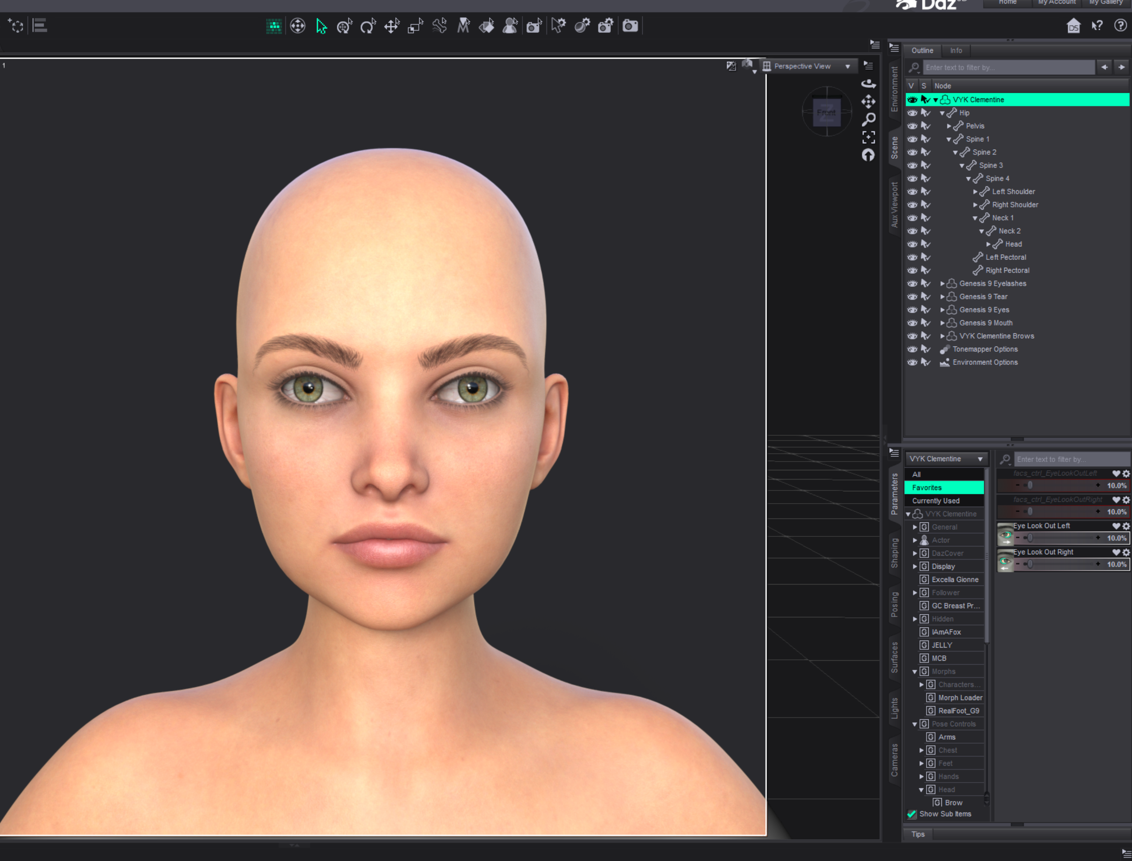Open the Posing side tab
1132x861 pixels.
pos(894,605)
